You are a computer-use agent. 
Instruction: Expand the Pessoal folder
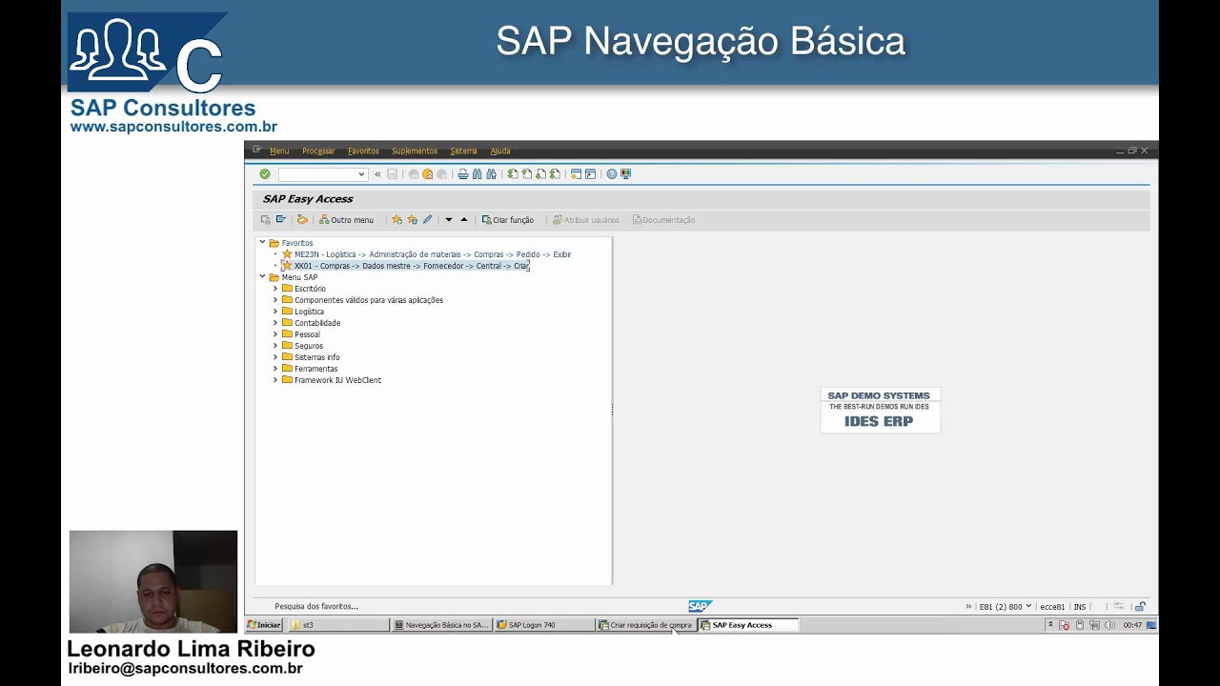click(275, 334)
